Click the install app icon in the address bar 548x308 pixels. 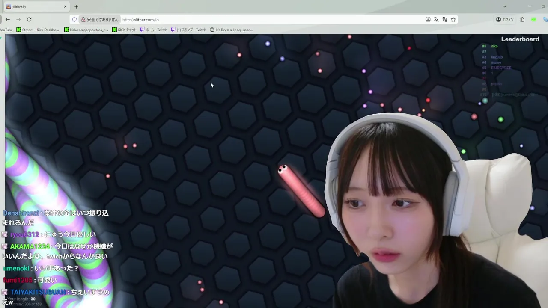tap(428, 19)
